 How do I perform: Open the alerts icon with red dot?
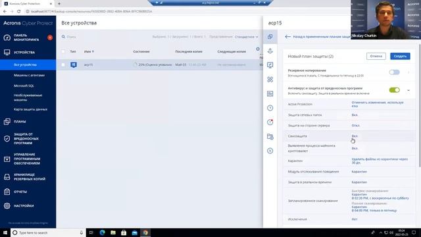270,122
